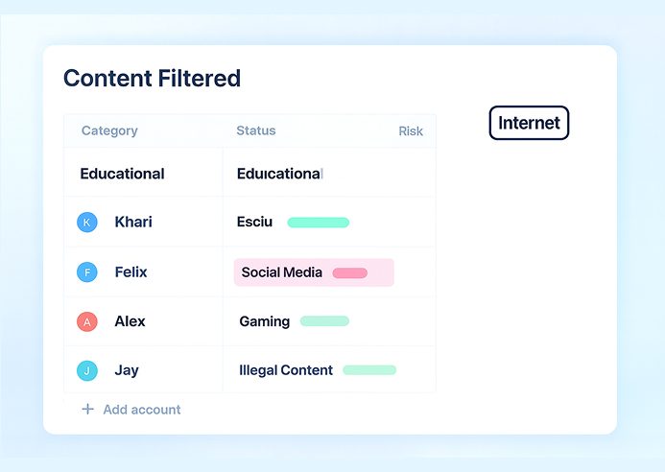Screen dimensions: 665x472
Task: Toggle the green pill in Khari's row
Action: [318, 223]
